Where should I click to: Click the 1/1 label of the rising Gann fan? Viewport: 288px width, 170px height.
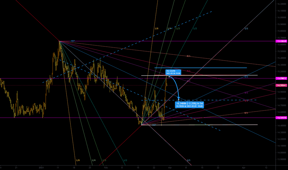coord(246,28)
